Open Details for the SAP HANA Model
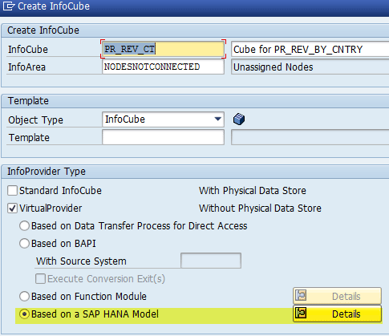 (x=337, y=314)
